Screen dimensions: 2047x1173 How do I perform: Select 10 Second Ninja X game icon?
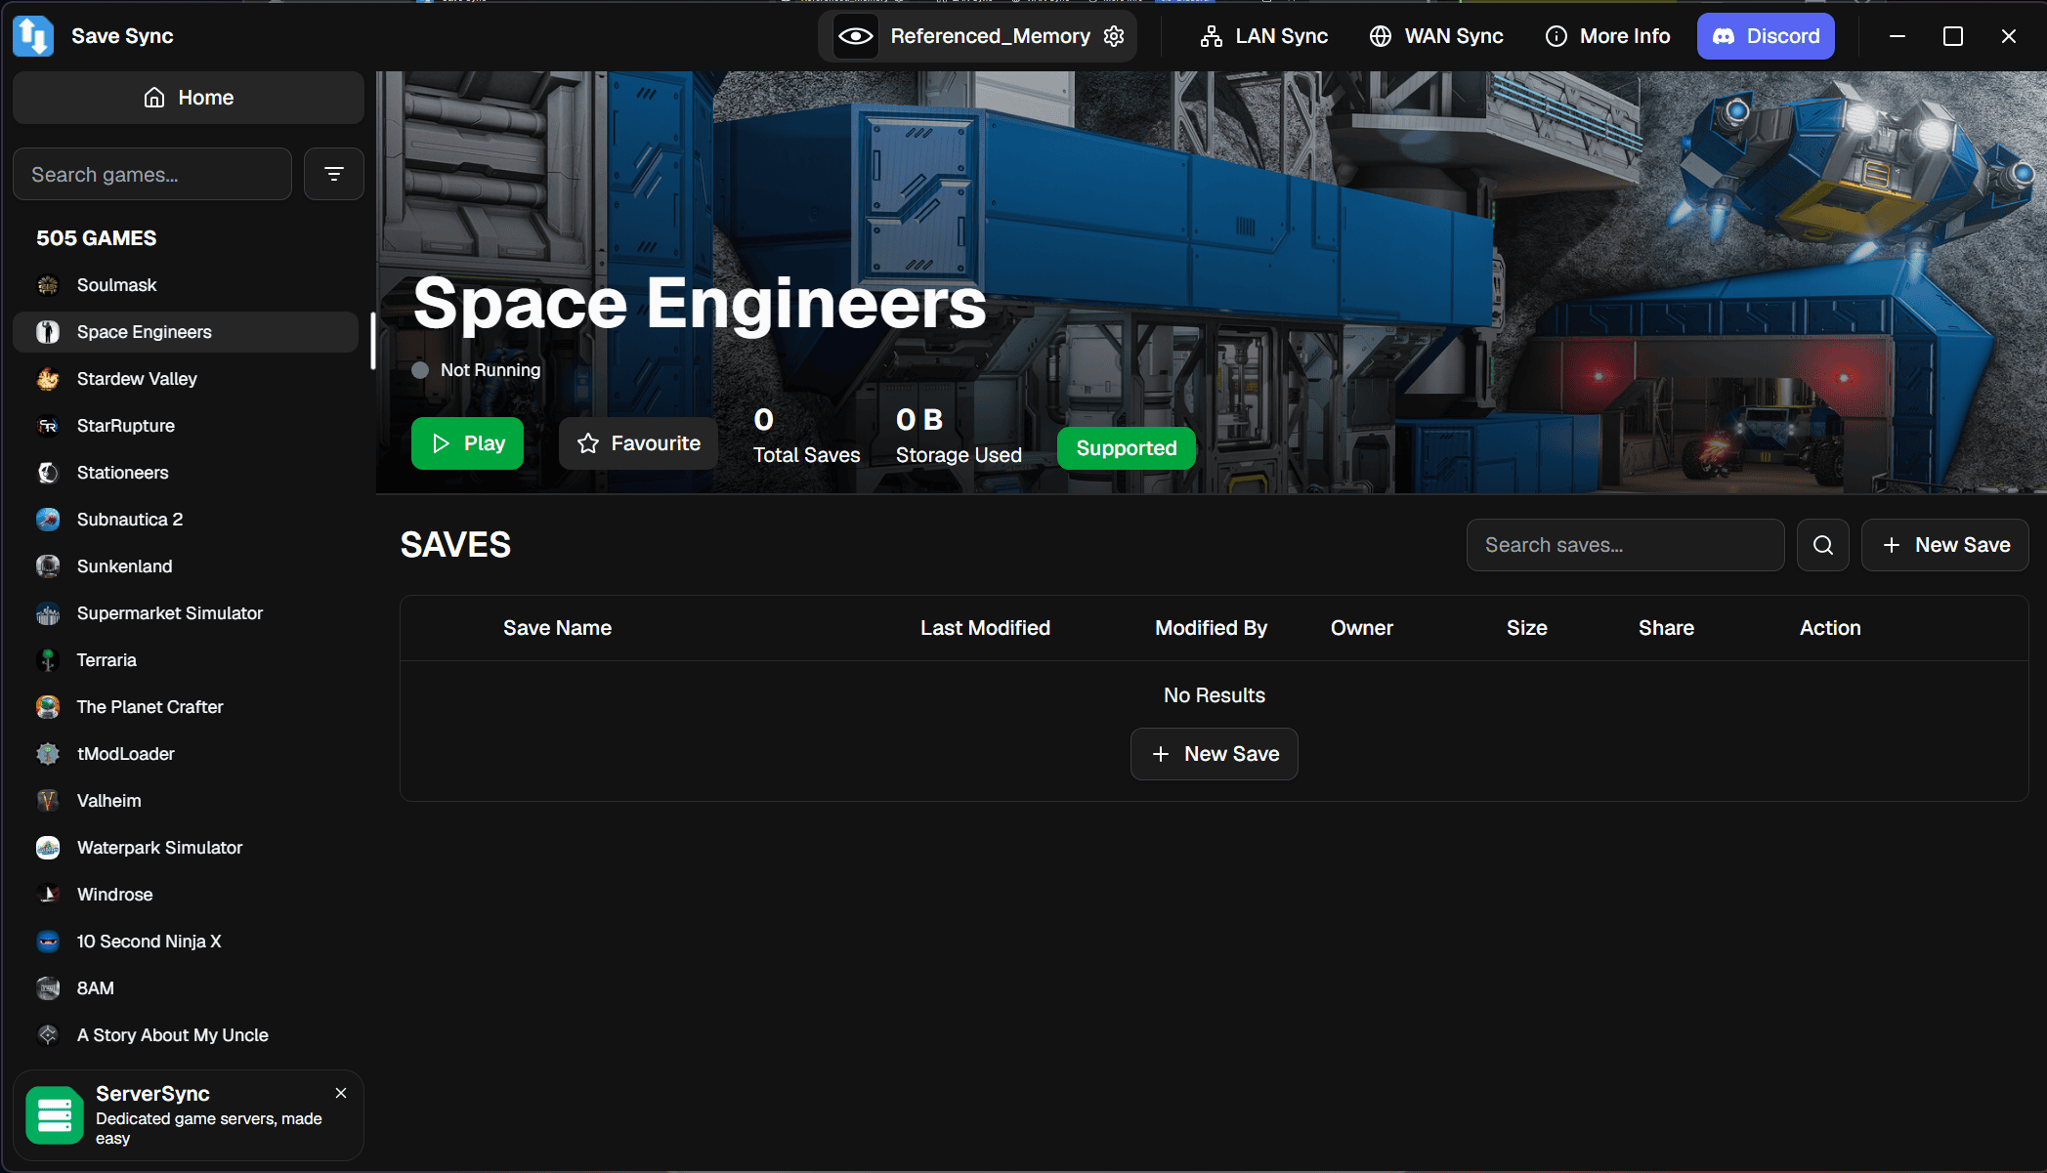(x=48, y=942)
